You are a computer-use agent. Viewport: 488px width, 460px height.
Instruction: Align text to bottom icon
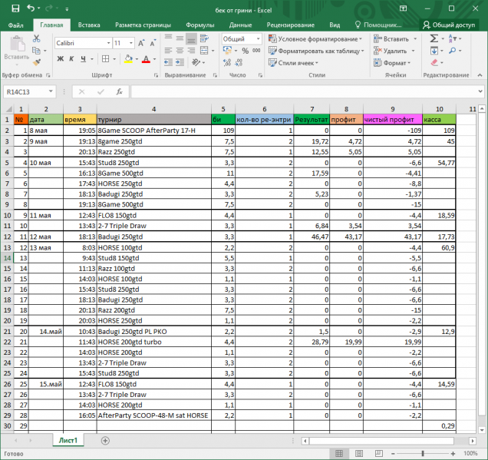pyautogui.click(x=191, y=38)
